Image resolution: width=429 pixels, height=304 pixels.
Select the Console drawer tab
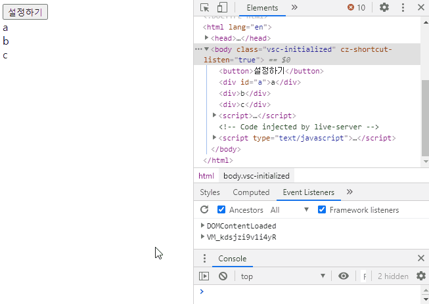pyautogui.click(x=233, y=258)
